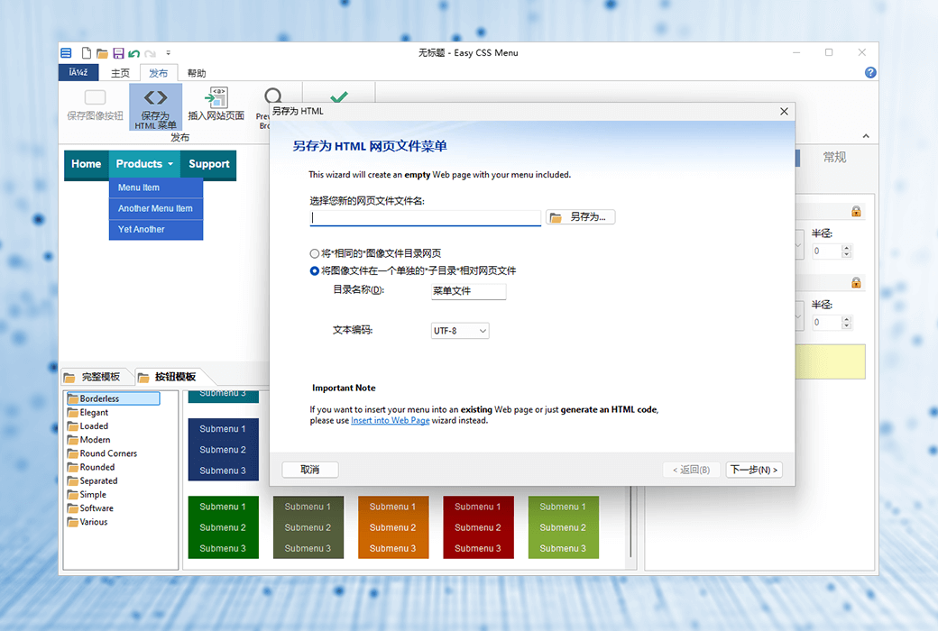
Task: Choose the olive grey submenu template thumbnail
Action: coord(308,527)
